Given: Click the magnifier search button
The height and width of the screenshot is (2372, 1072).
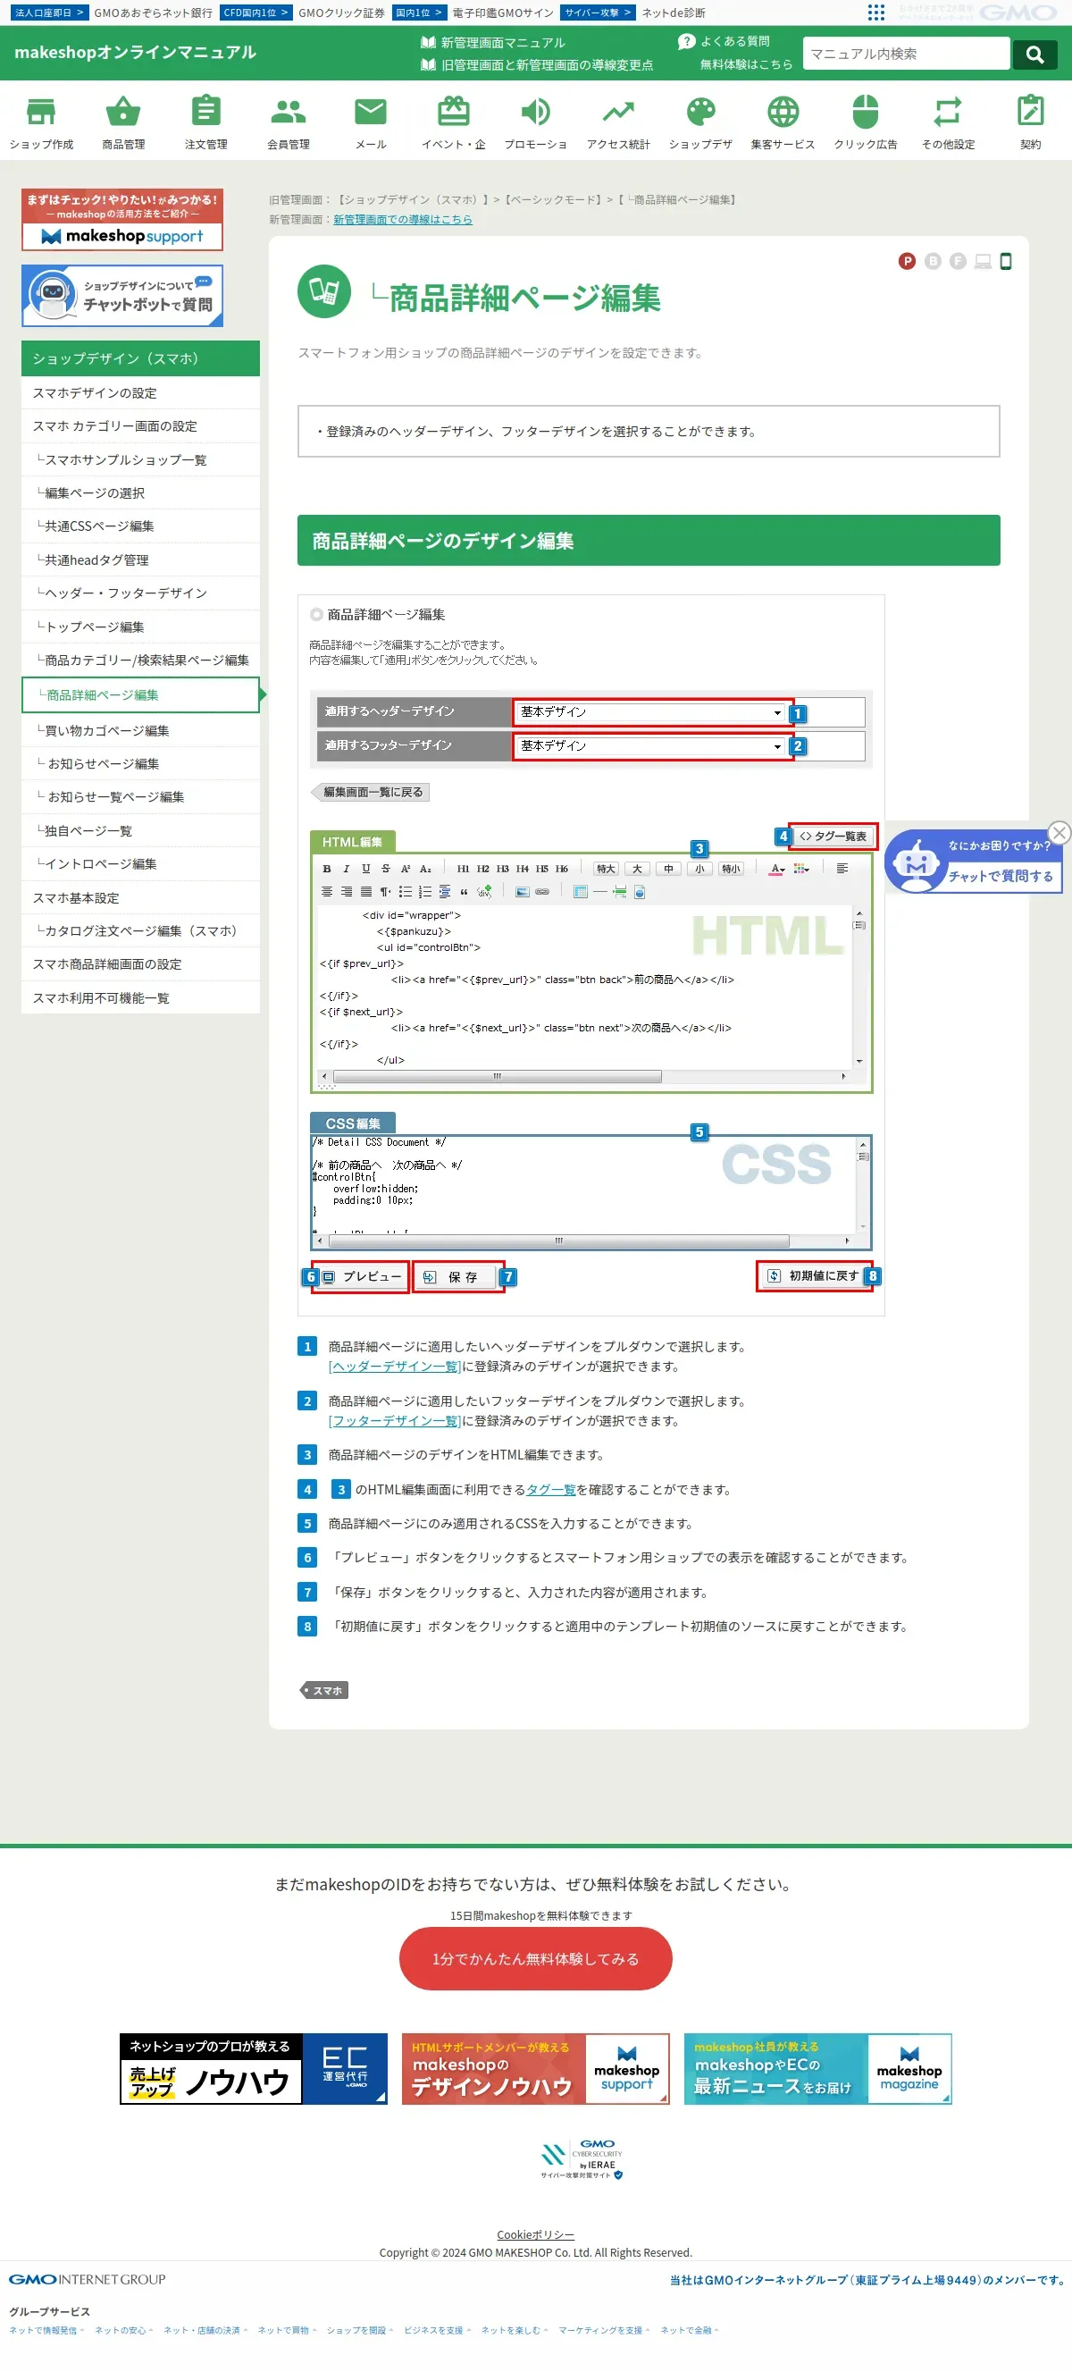Looking at the screenshot, I should coord(1034,55).
